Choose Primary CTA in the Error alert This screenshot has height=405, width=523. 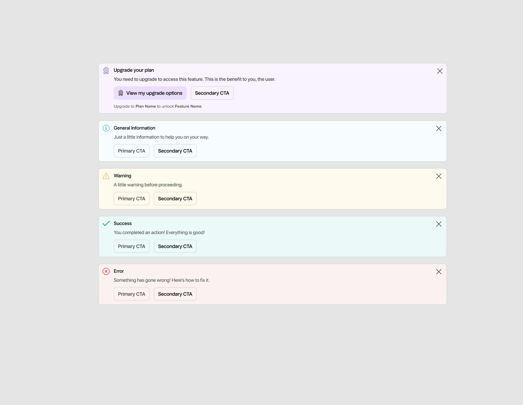131,294
